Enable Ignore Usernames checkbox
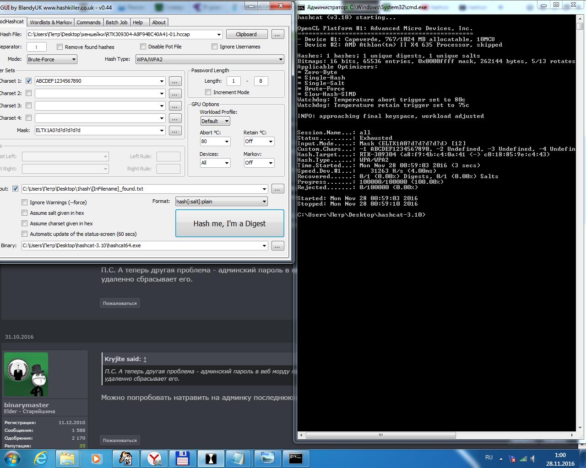This screenshot has height=468, width=586. pos(214,46)
